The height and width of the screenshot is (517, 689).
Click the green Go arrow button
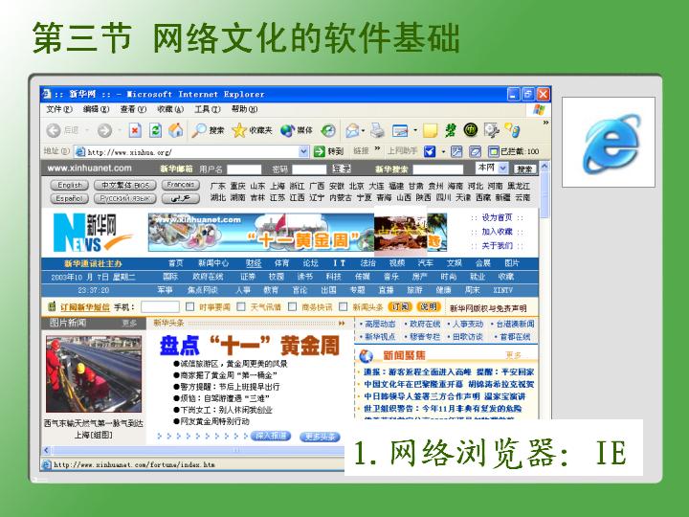tap(320, 151)
